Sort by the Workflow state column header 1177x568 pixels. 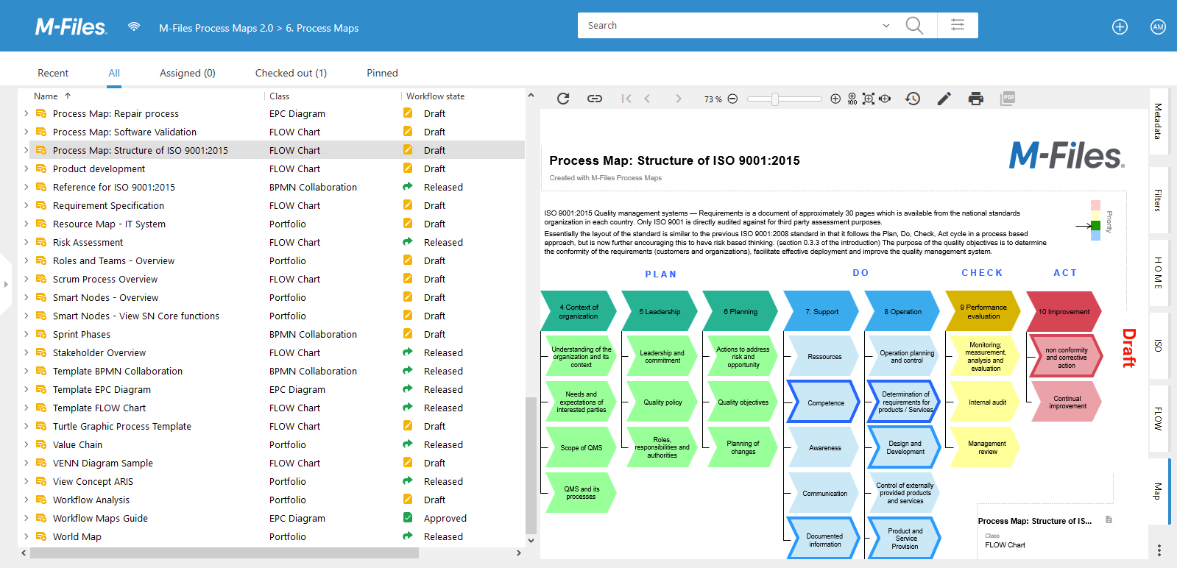(x=435, y=96)
